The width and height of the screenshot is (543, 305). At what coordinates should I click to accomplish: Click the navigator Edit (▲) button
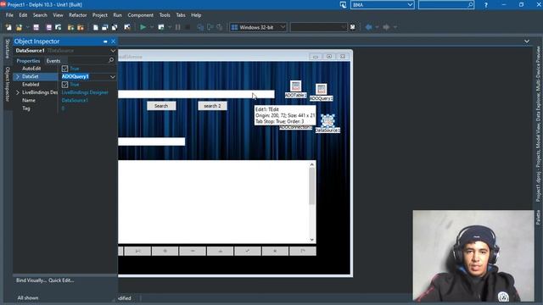click(x=221, y=251)
